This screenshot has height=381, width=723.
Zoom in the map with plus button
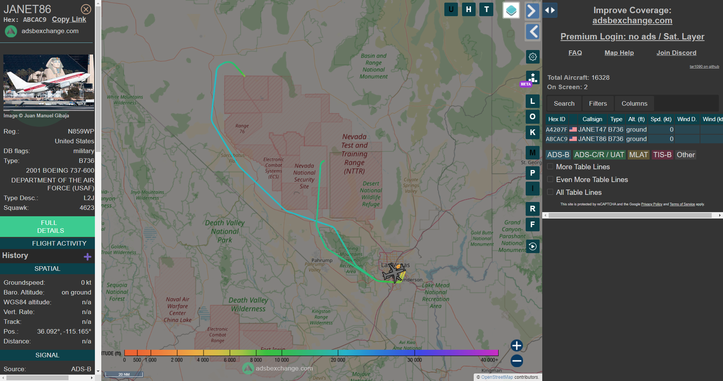tap(517, 345)
